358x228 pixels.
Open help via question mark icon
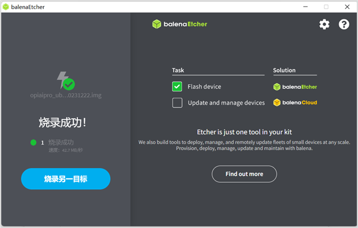[344, 24]
